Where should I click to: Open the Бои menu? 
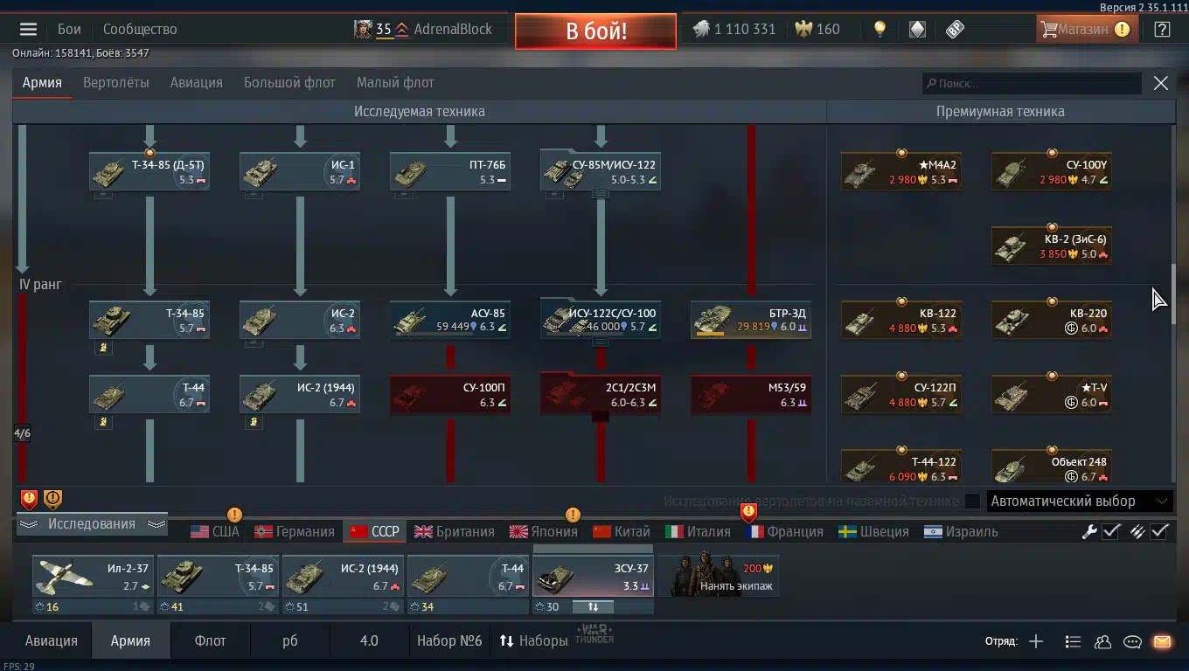(x=69, y=29)
